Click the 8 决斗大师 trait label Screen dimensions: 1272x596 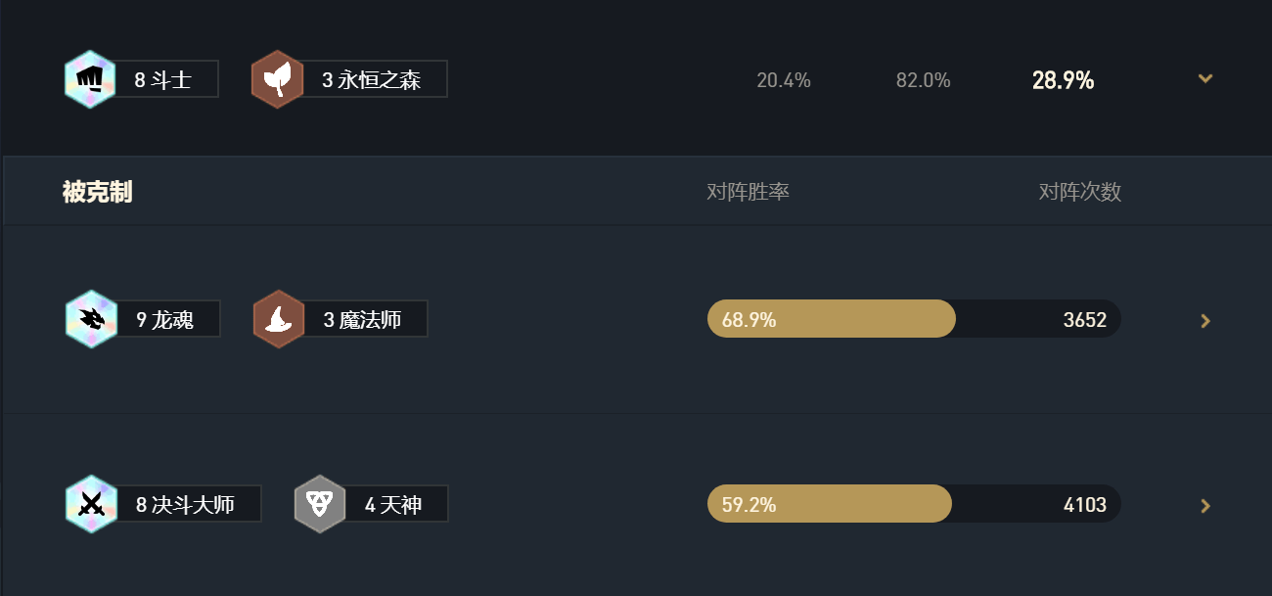(187, 504)
